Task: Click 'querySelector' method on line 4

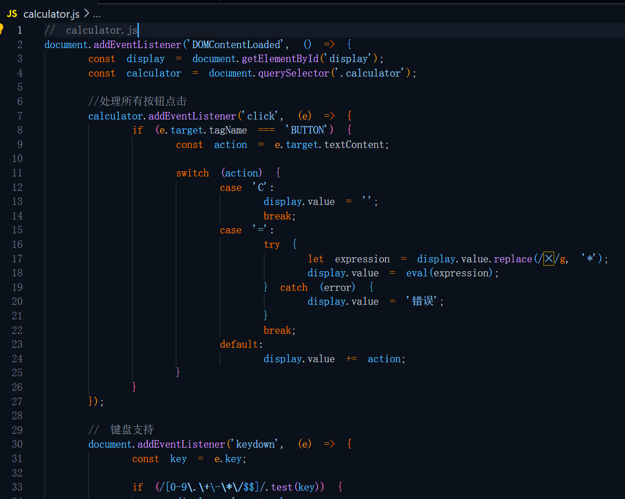Action: [294, 73]
